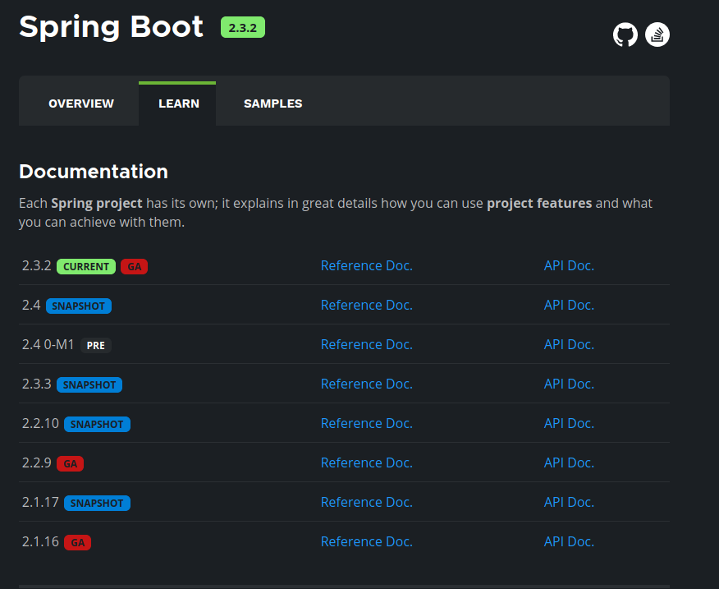Viewport: 719px width, 589px height.
Task: Click the green 2.3.2 badge beside the title
Action: point(243,27)
